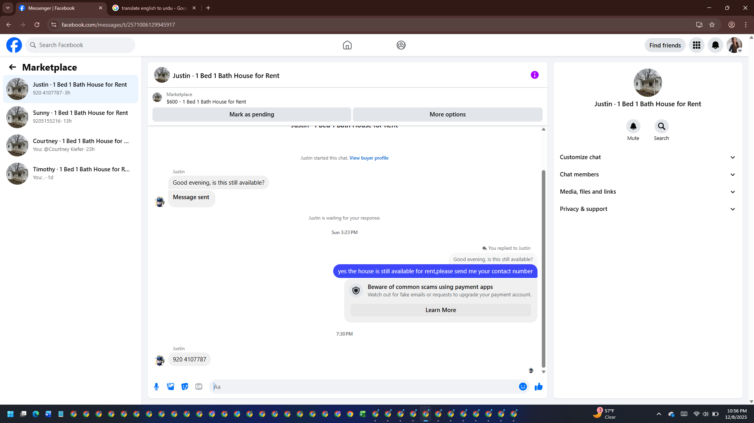The width and height of the screenshot is (754, 423).
Task: Open the Chrome profile icon in the toolbar
Action: pos(731,25)
